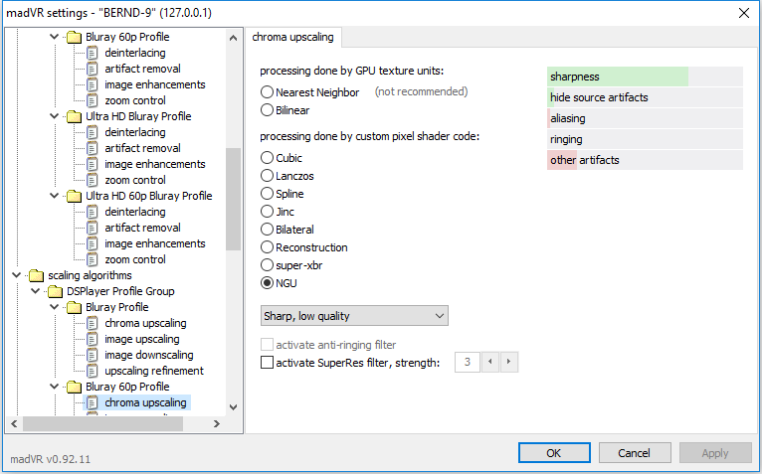Click artifact removal page icon under Ultra HD Bluray Profile
The image size is (762, 474).
point(93,148)
